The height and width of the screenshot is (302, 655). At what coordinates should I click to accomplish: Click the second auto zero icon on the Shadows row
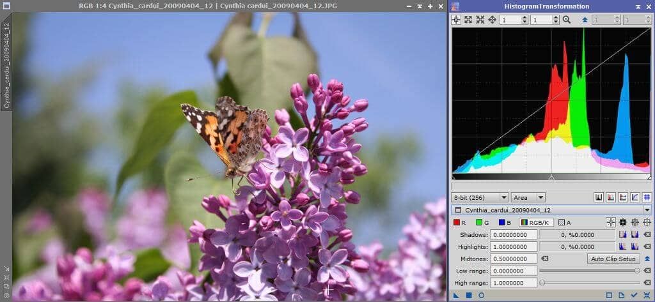pyautogui.click(x=635, y=234)
